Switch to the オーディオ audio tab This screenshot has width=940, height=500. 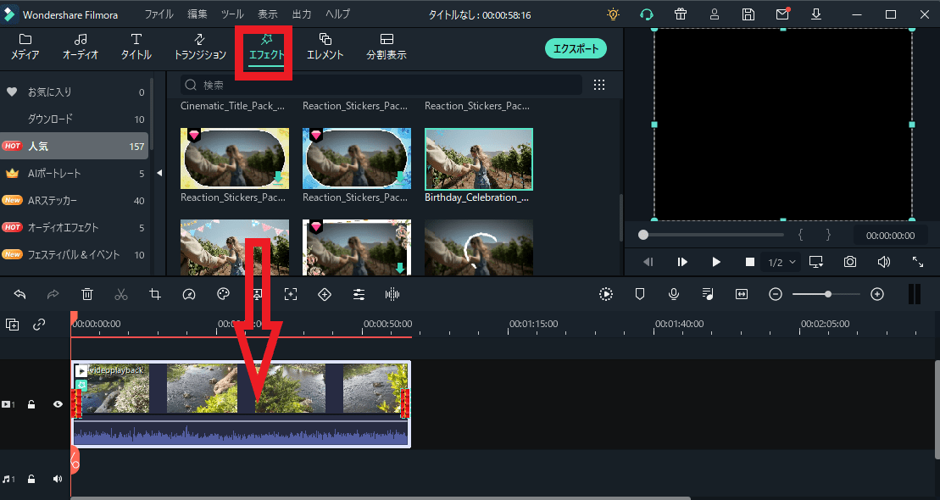[x=81, y=47]
